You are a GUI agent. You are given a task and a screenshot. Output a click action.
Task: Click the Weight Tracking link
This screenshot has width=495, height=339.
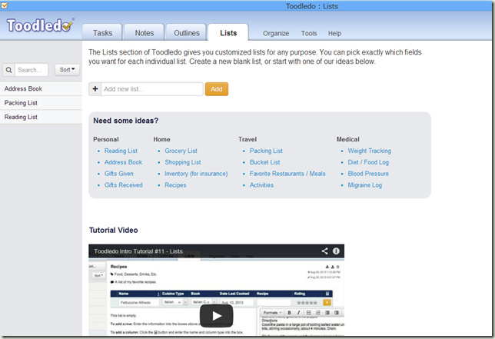pyautogui.click(x=370, y=151)
